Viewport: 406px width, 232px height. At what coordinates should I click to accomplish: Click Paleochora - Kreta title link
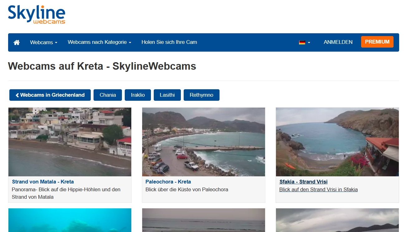[168, 182]
